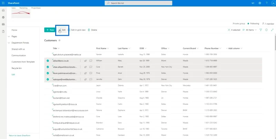Open Shared with us navigation item
This screenshot has height=139, width=276.
18,49
